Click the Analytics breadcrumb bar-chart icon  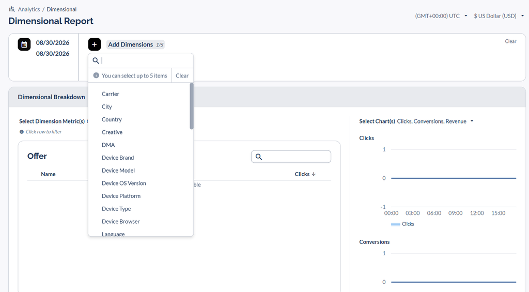tap(12, 9)
